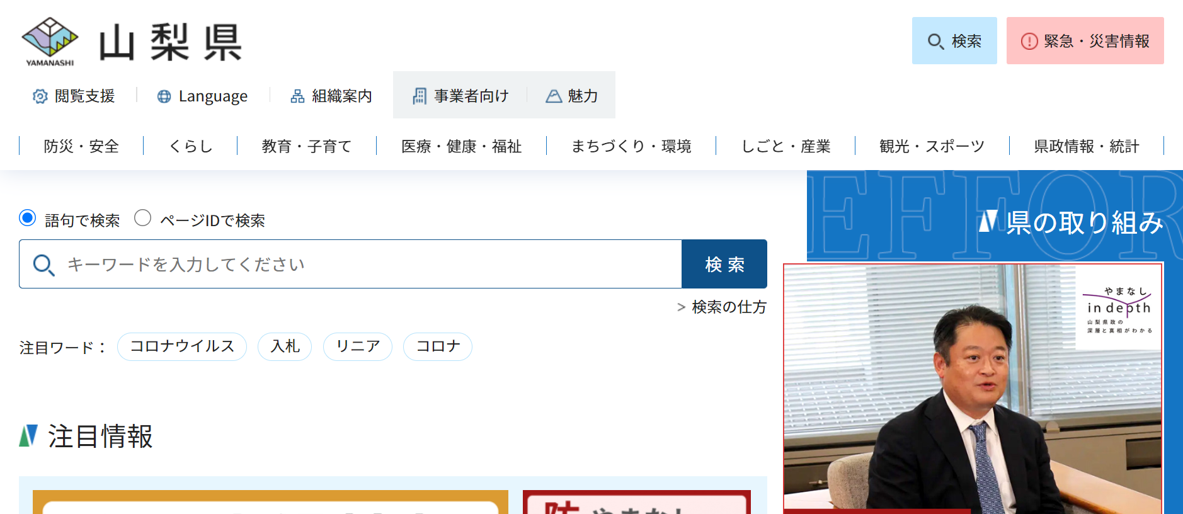This screenshot has height=514, width=1183.
Task: Open the Language selection link
Action: click(202, 96)
